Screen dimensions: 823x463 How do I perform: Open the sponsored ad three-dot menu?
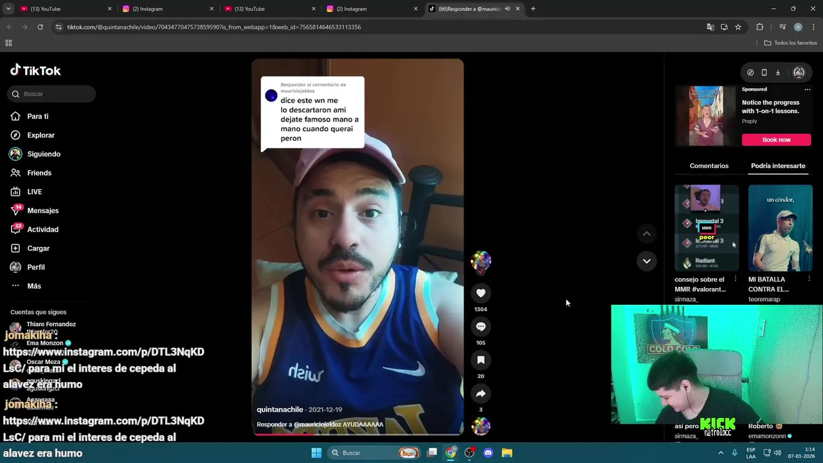coord(808,89)
